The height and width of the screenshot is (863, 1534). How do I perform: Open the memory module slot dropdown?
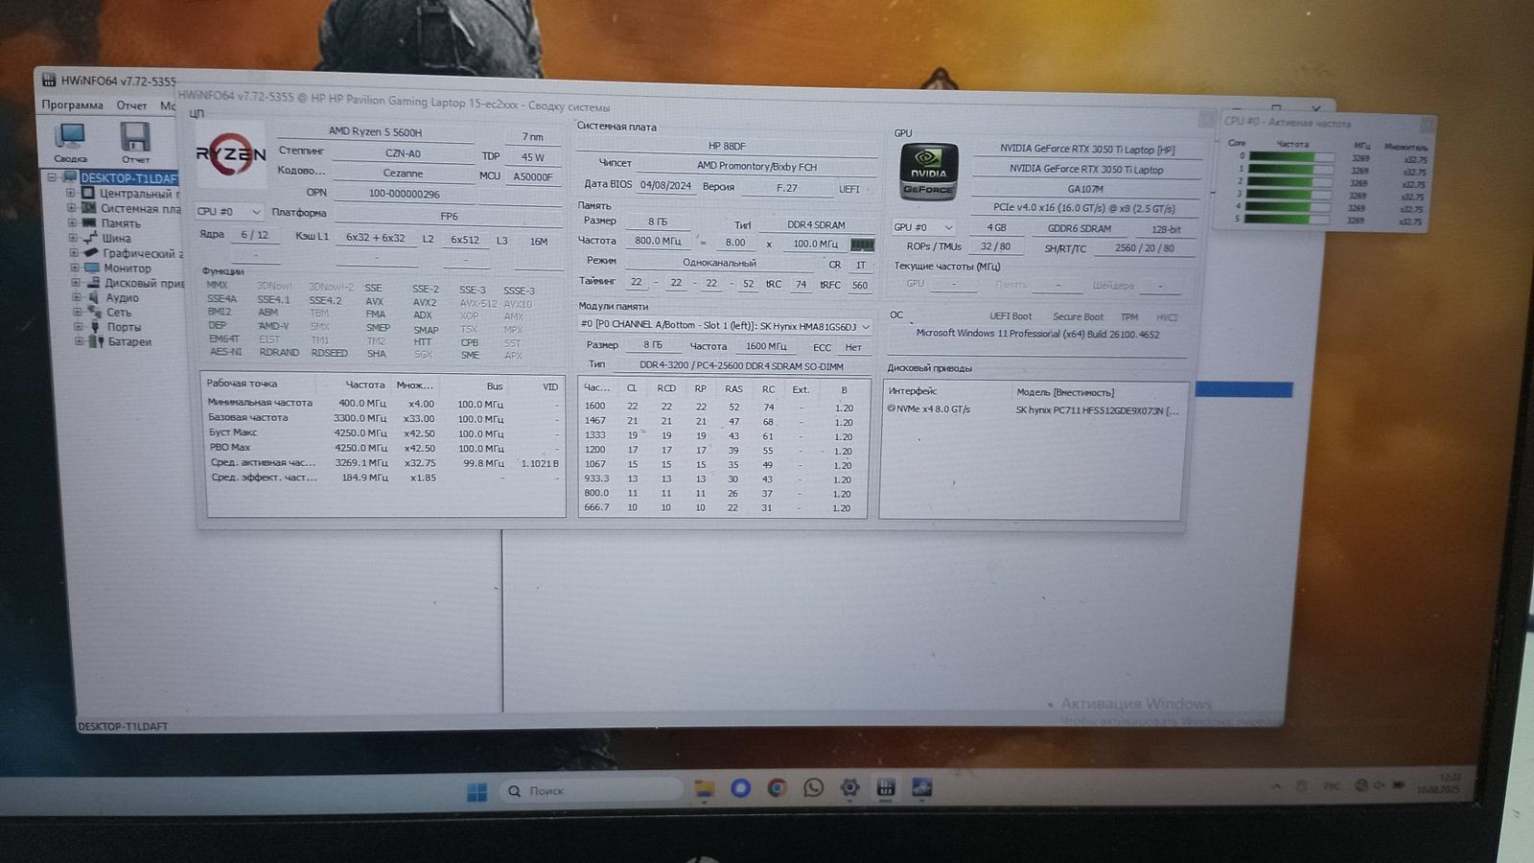725,326
